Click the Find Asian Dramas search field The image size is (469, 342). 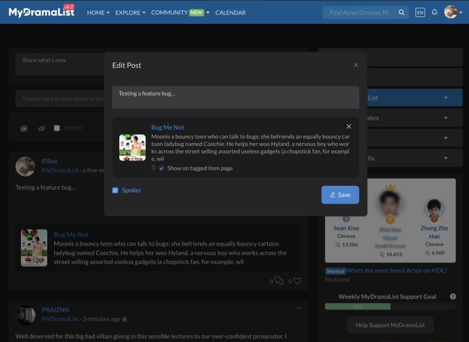(359, 12)
